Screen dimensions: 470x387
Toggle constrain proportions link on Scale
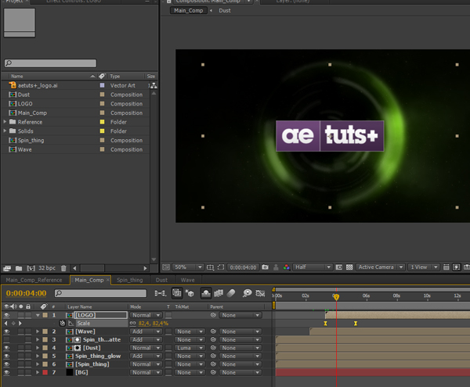tap(133, 324)
